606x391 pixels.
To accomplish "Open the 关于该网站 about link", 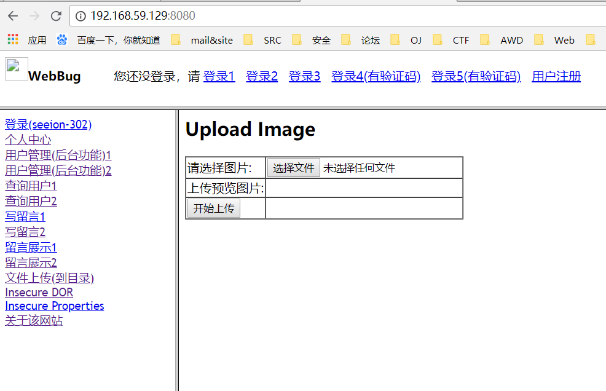I will [x=34, y=321].
